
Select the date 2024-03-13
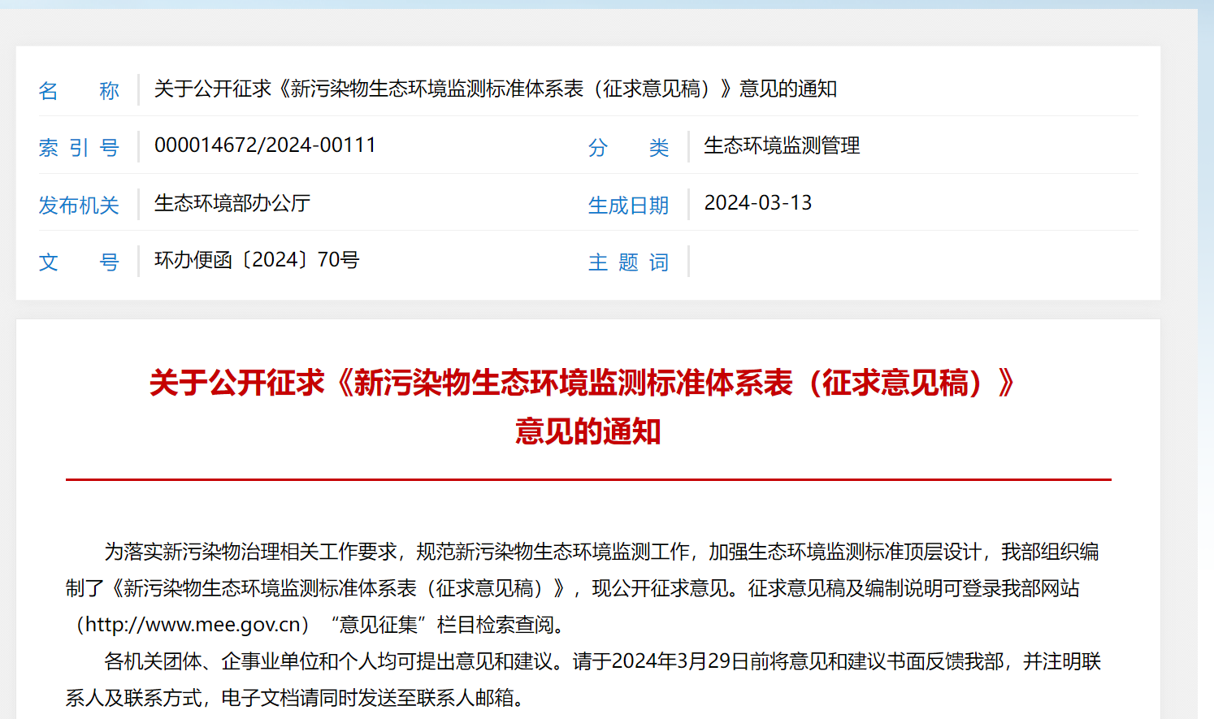point(757,203)
